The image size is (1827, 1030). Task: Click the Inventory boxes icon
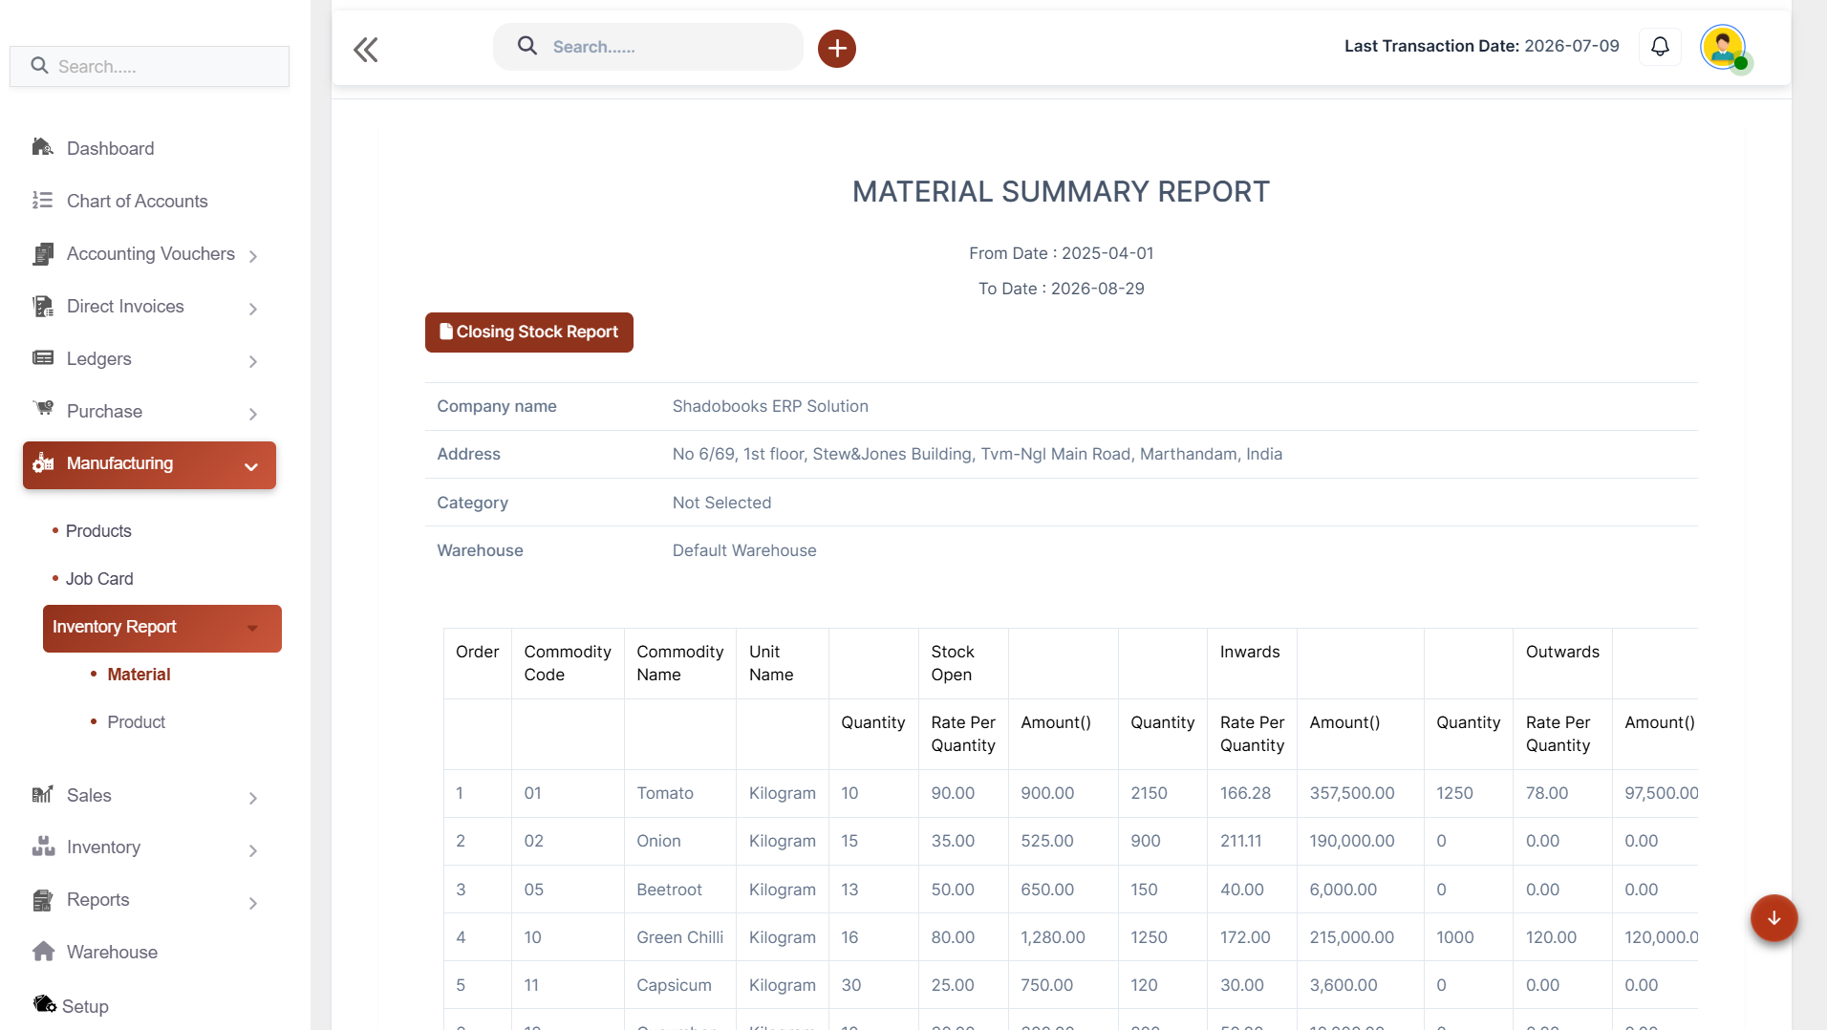(42, 846)
